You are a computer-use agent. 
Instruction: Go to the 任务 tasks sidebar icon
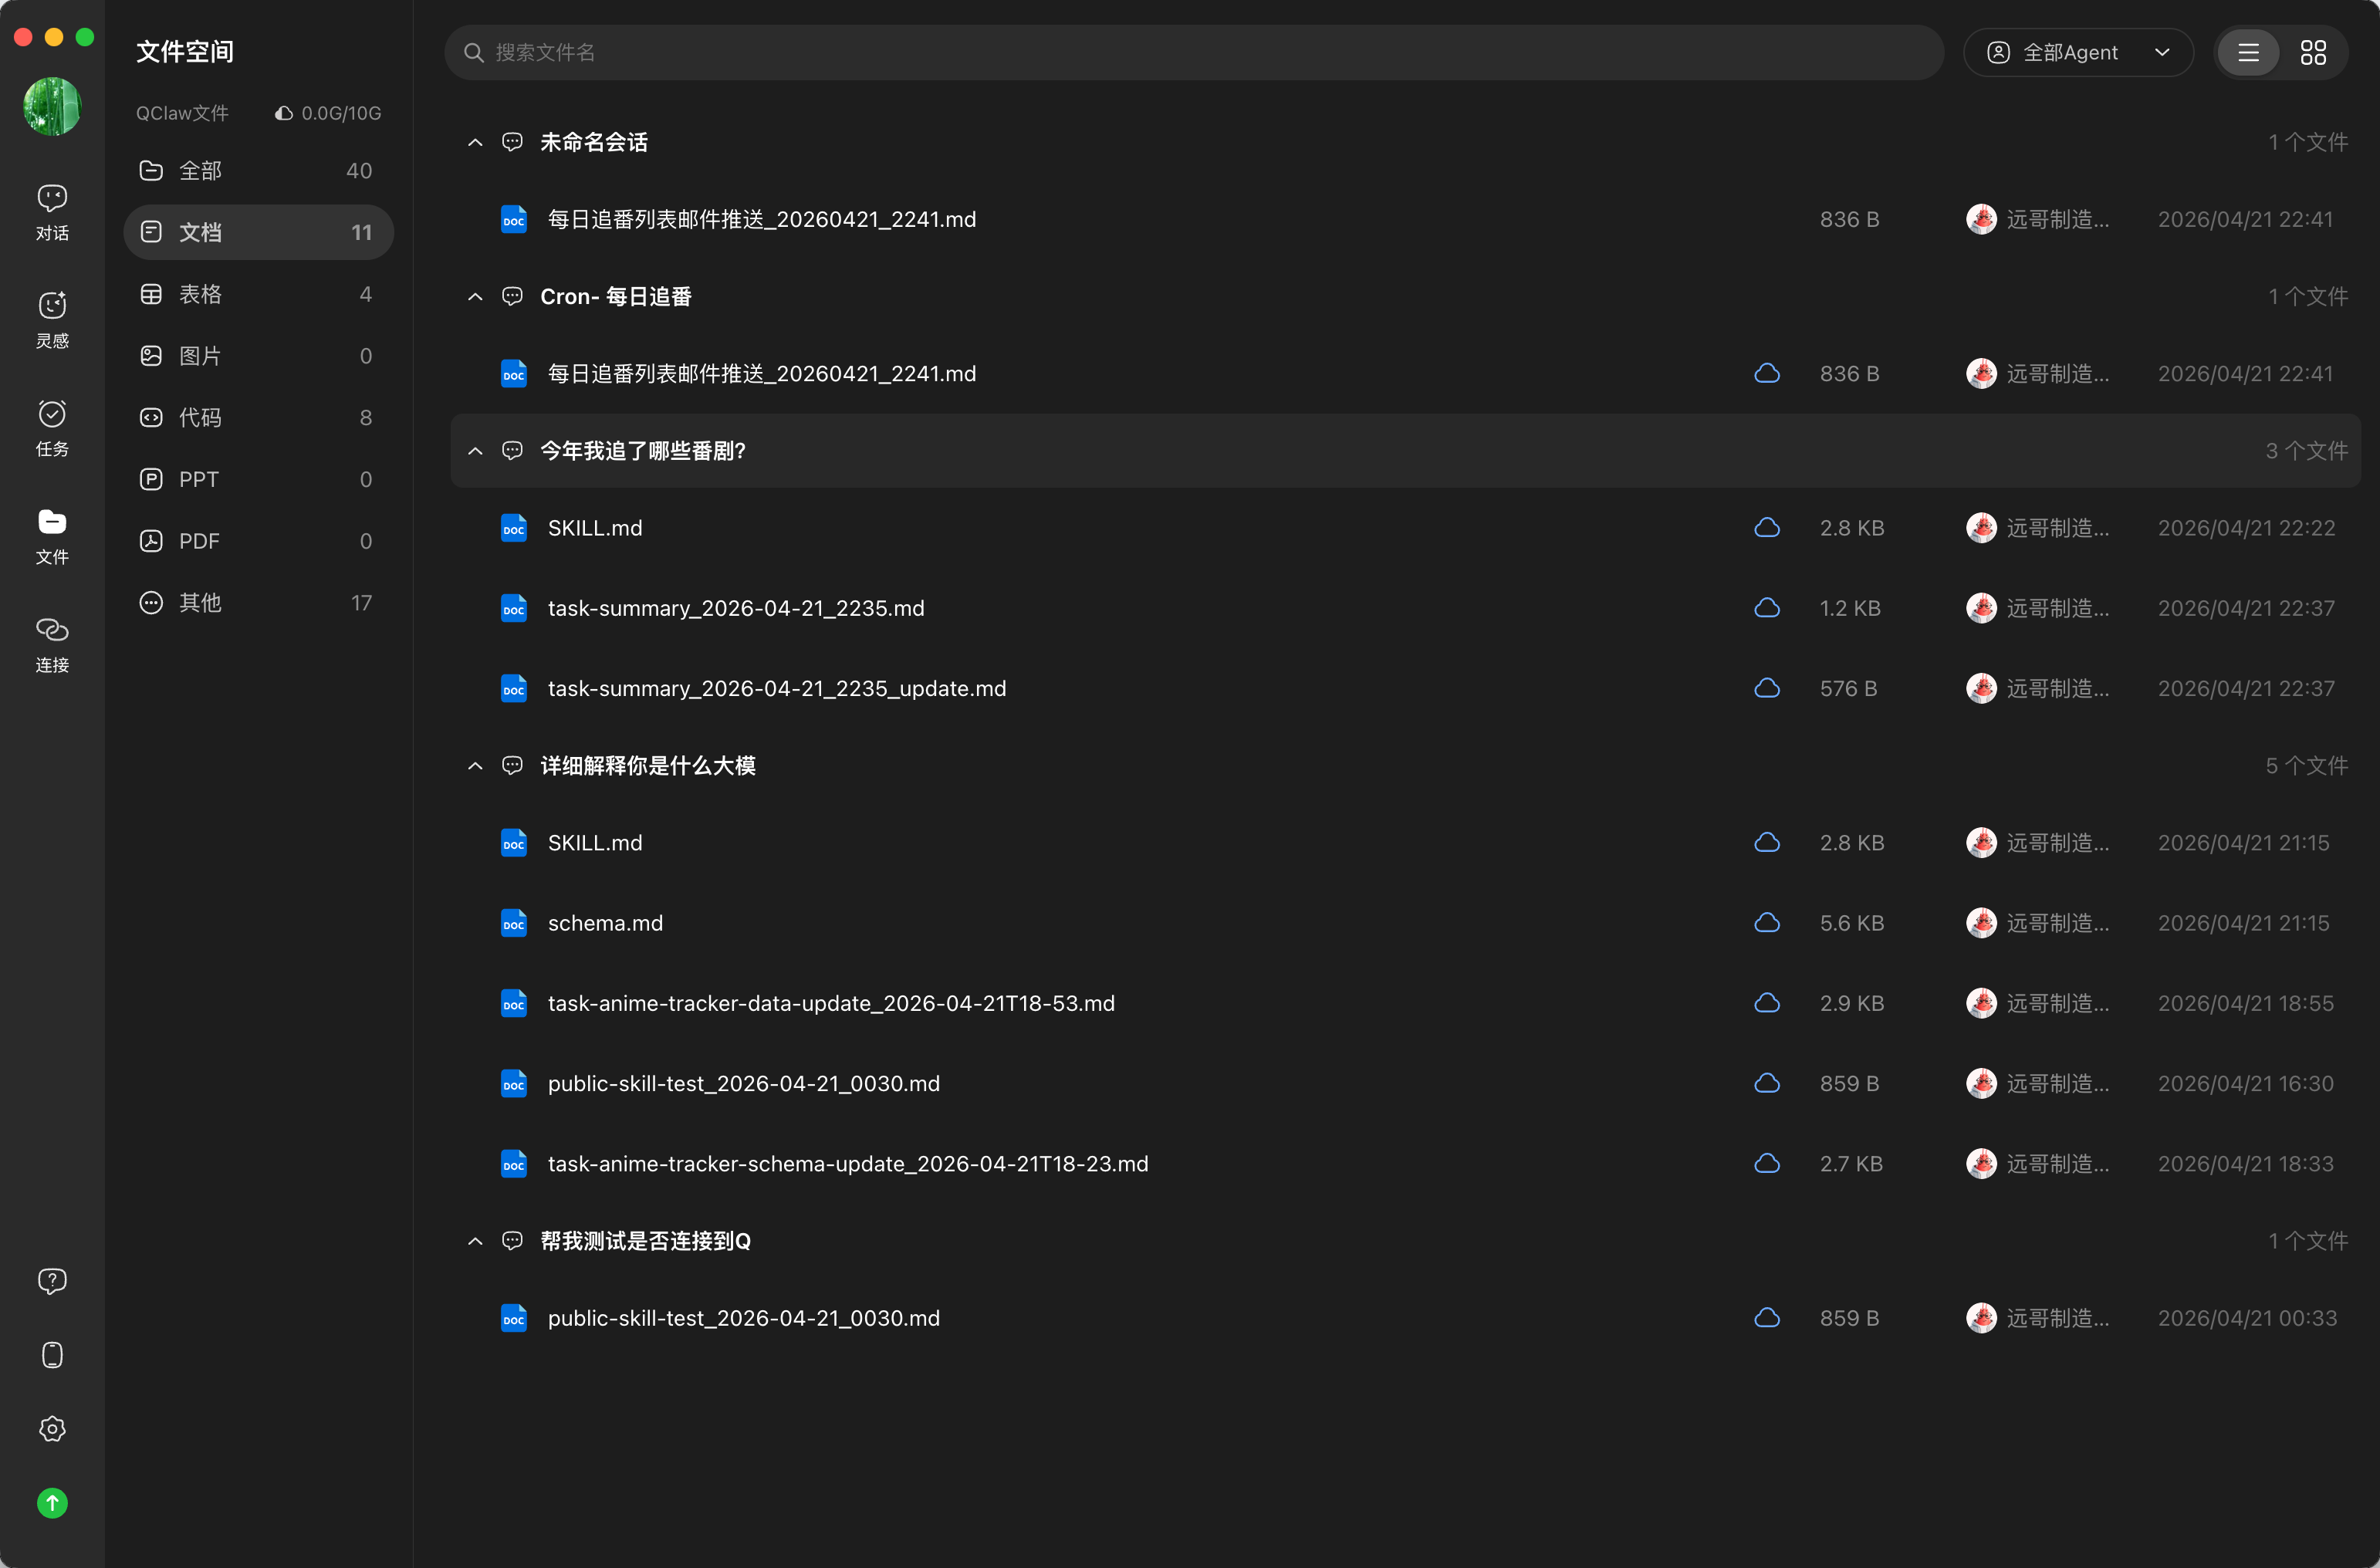(x=52, y=426)
